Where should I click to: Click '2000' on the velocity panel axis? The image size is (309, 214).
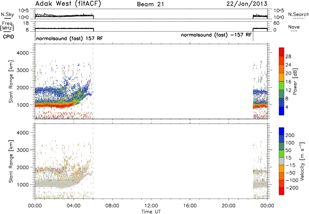tap(22, 167)
